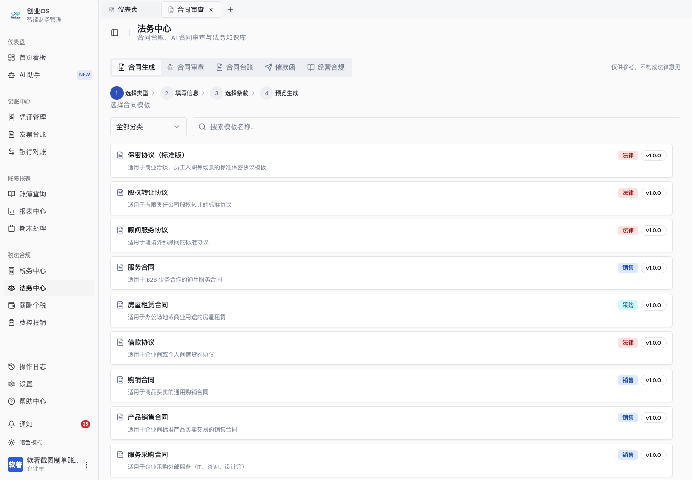This screenshot has height=480, width=692.
Task: Select 法务中心 in sidebar
Action: pyautogui.click(x=49, y=288)
